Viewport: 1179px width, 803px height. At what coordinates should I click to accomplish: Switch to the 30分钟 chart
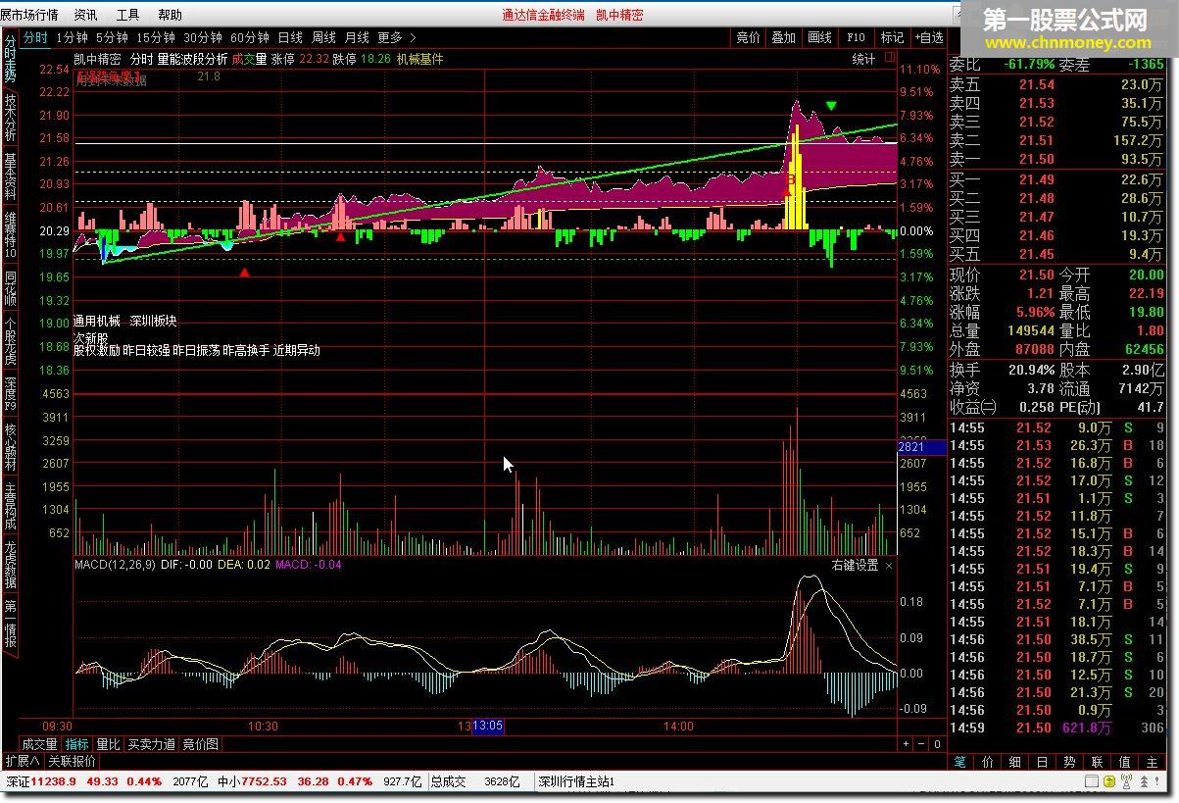pyautogui.click(x=203, y=37)
